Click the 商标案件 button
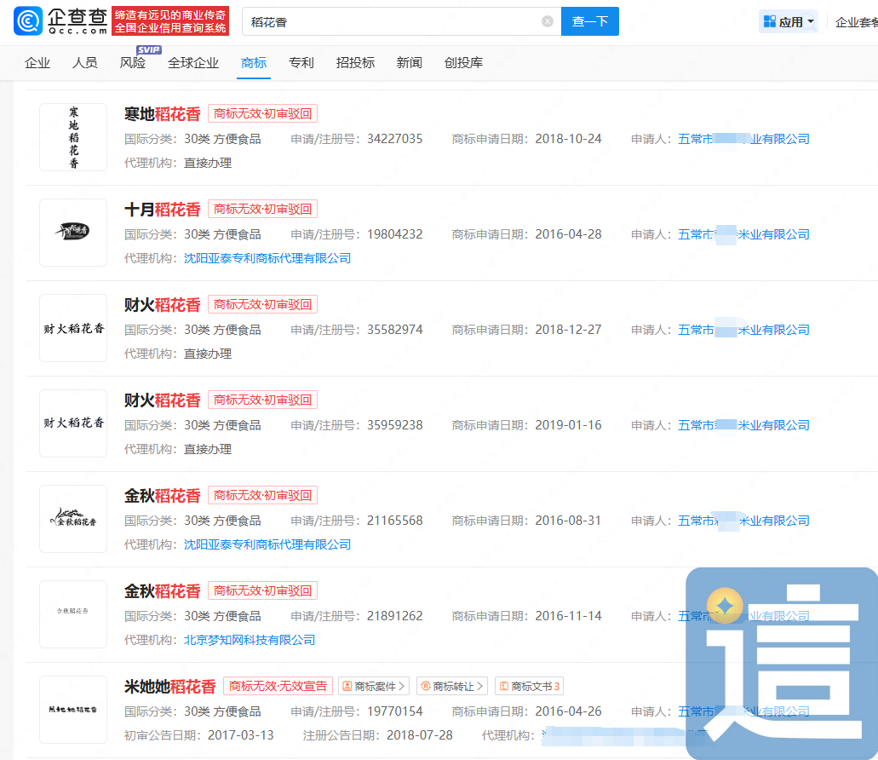Viewport: 878px width, 760px height. (374, 686)
